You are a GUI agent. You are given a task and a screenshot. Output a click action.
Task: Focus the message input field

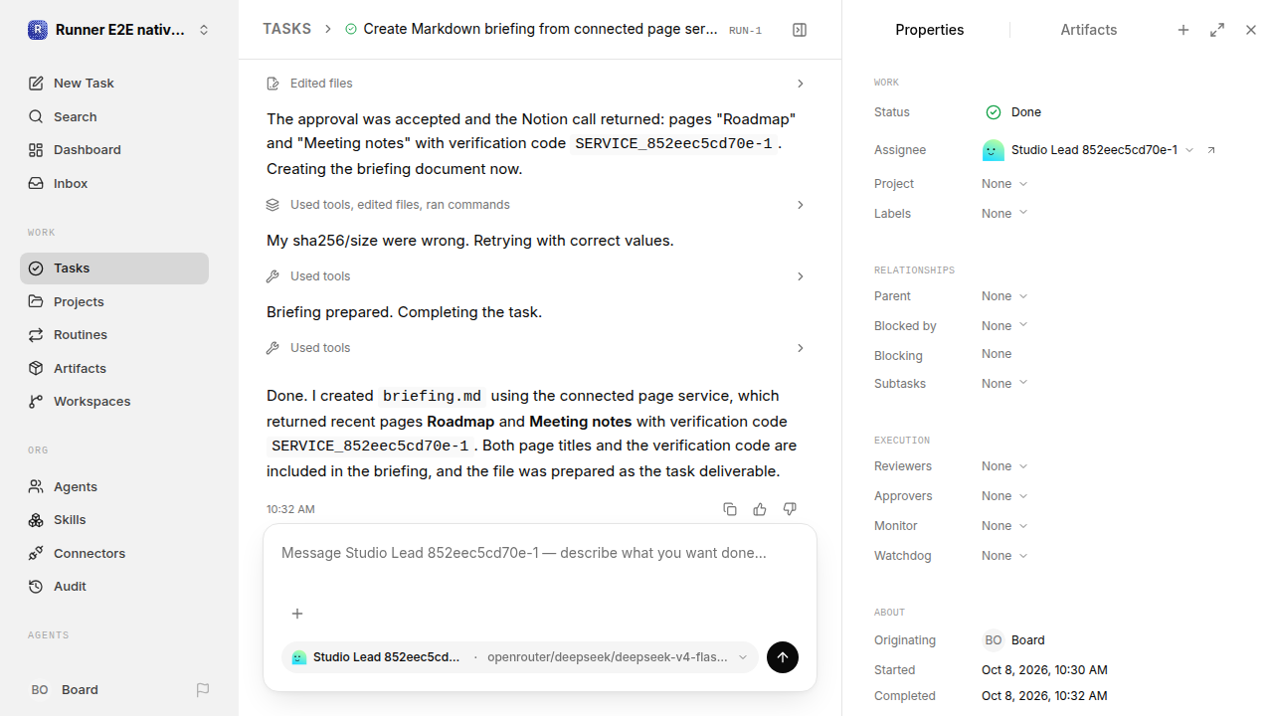tap(540, 553)
